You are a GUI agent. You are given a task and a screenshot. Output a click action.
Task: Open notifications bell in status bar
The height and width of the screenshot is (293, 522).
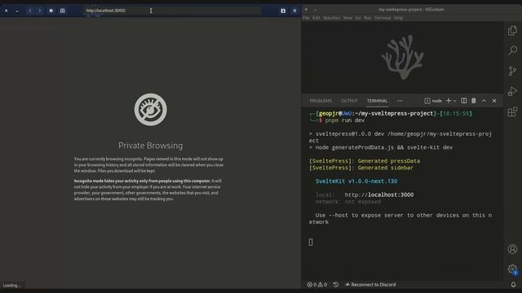point(513,285)
